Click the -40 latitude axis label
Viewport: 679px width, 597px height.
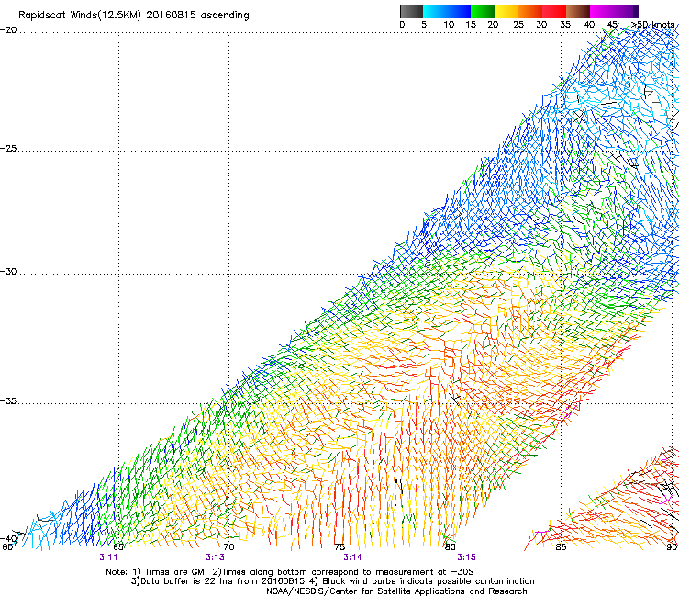coord(8,539)
